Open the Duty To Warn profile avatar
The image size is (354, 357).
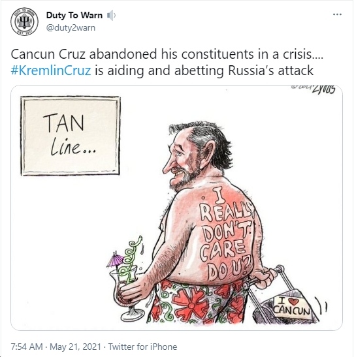tap(24, 22)
